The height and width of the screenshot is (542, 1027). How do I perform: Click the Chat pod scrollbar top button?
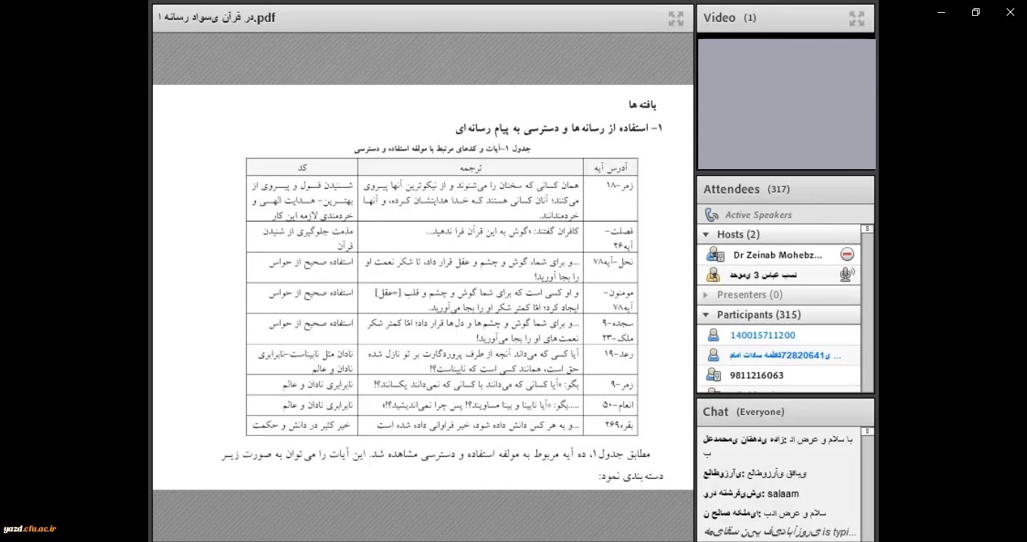[867, 431]
